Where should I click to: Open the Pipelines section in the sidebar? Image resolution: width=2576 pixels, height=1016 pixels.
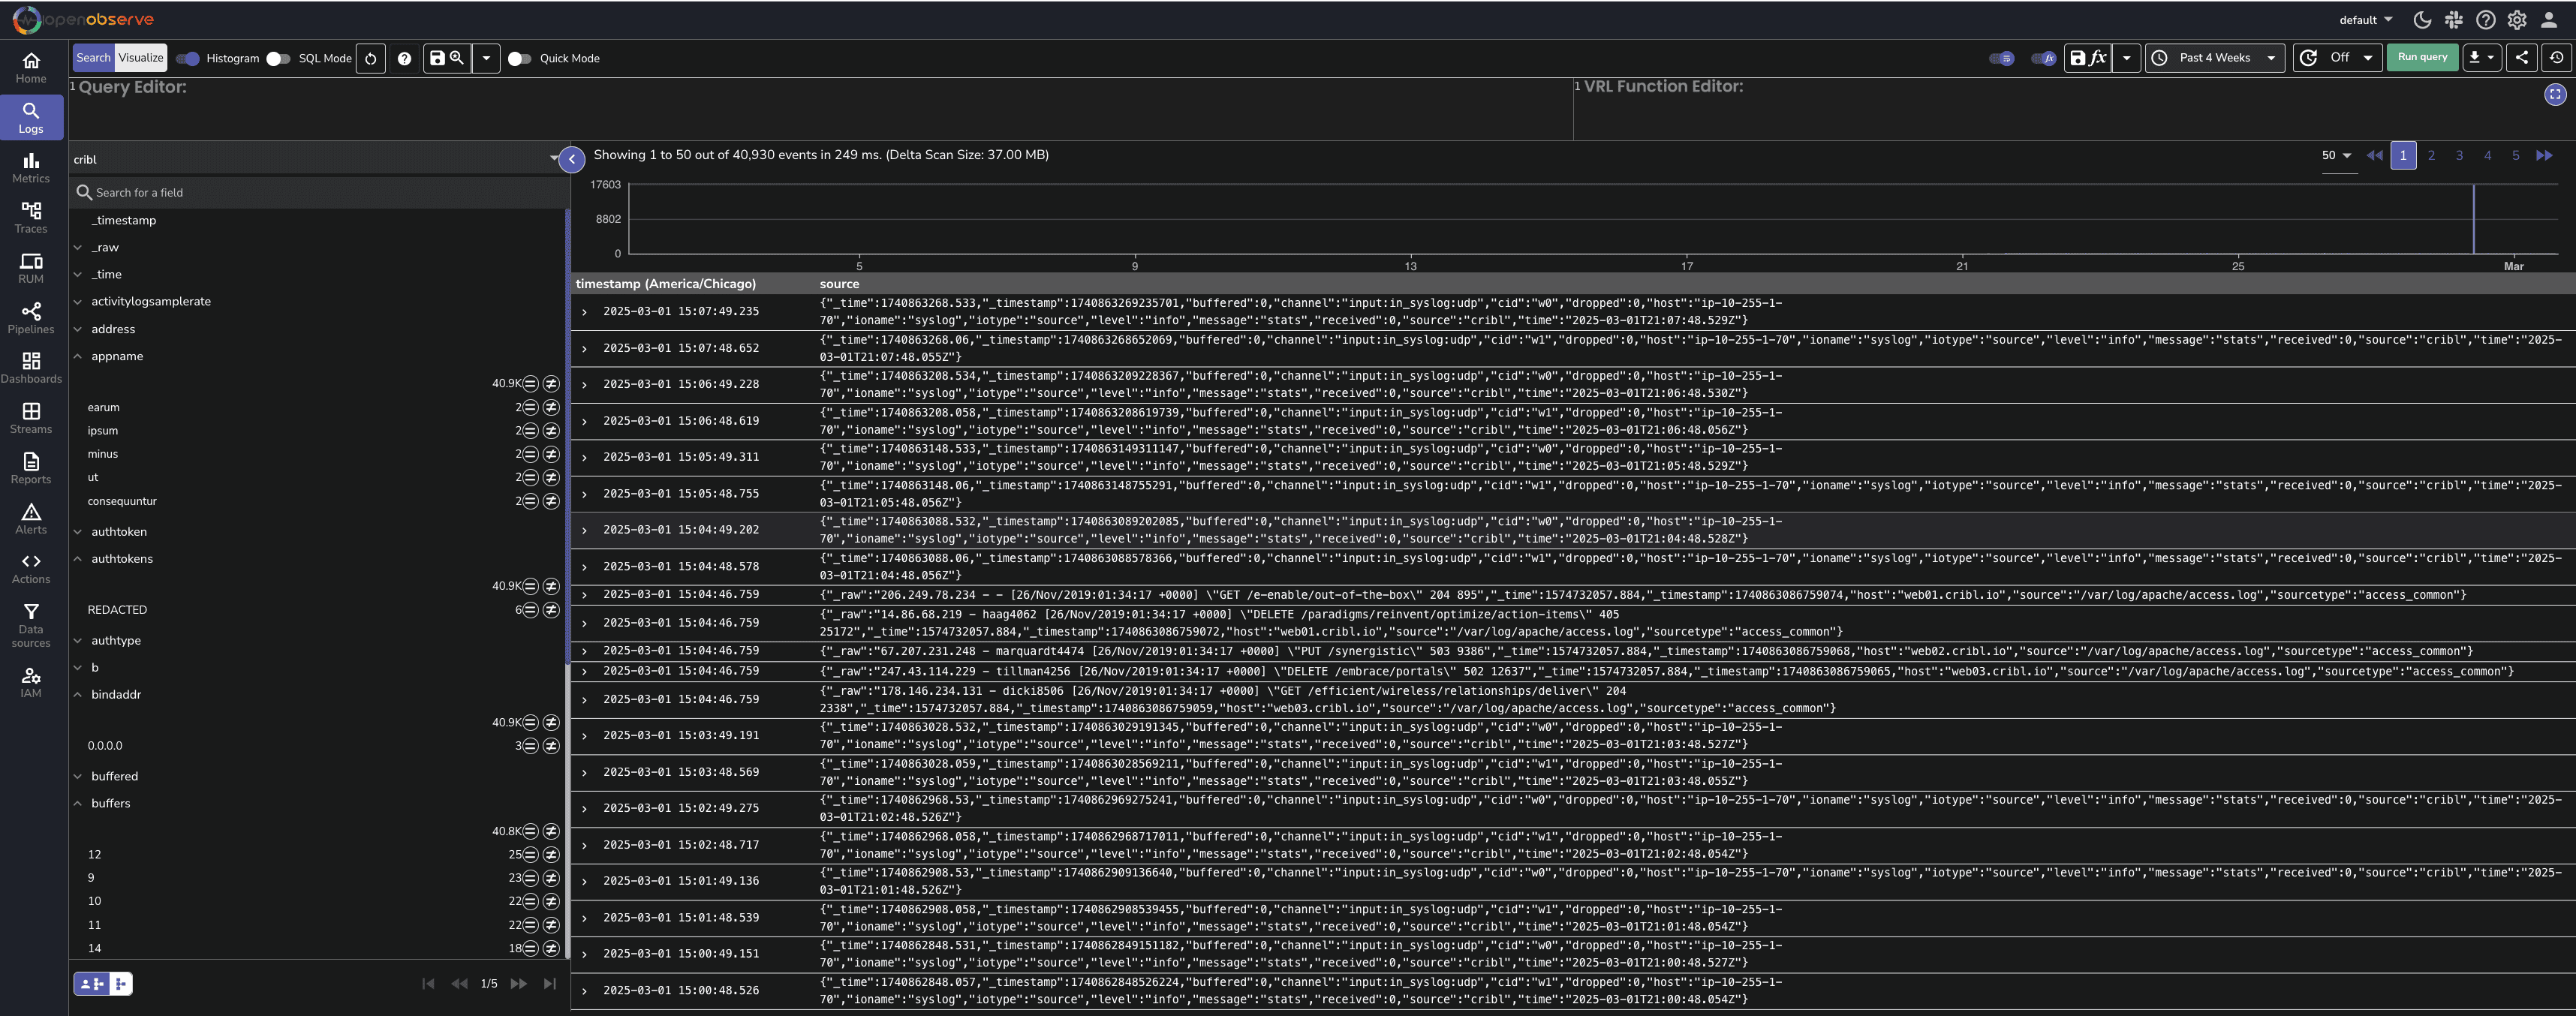(x=31, y=318)
